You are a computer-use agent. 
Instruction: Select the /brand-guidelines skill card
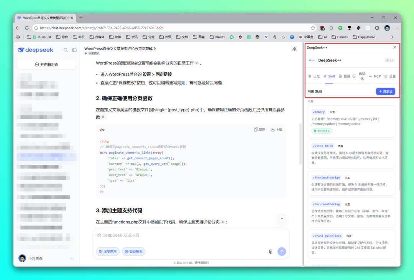pyautogui.click(x=351, y=244)
